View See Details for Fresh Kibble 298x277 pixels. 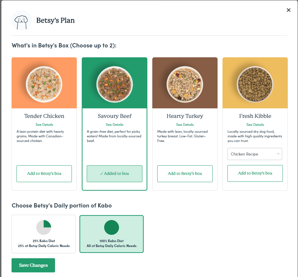pyautogui.click(x=255, y=125)
